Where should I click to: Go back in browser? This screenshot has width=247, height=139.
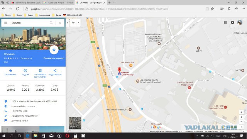tap(3, 9)
